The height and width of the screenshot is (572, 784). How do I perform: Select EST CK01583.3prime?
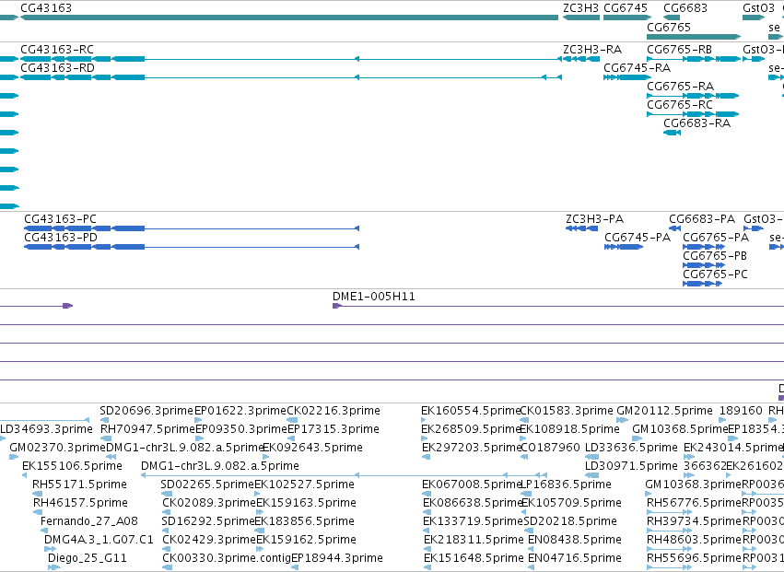click(567, 411)
